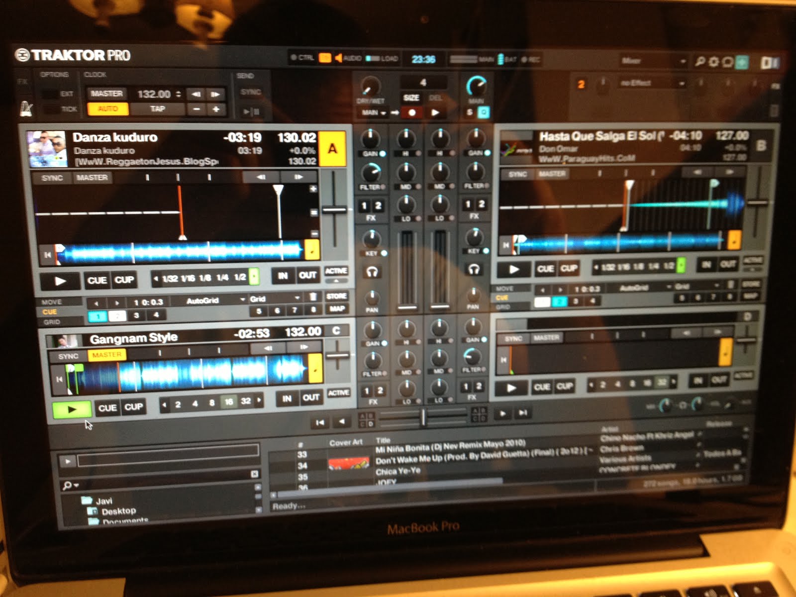The width and height of the screenshot is (796, 597).
Task: Click Deck C CUP button
Action: (133, 407)
